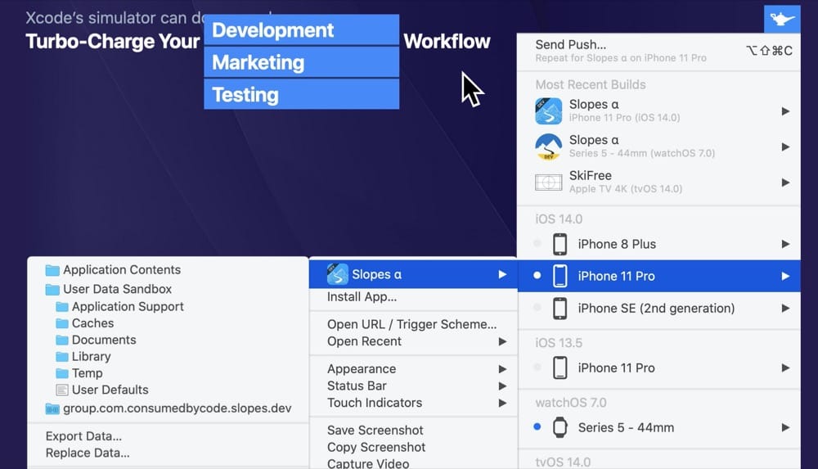818x469 pixels.
Task: Click the "Touch Indicators" label
Action: [x=375, y=403]
